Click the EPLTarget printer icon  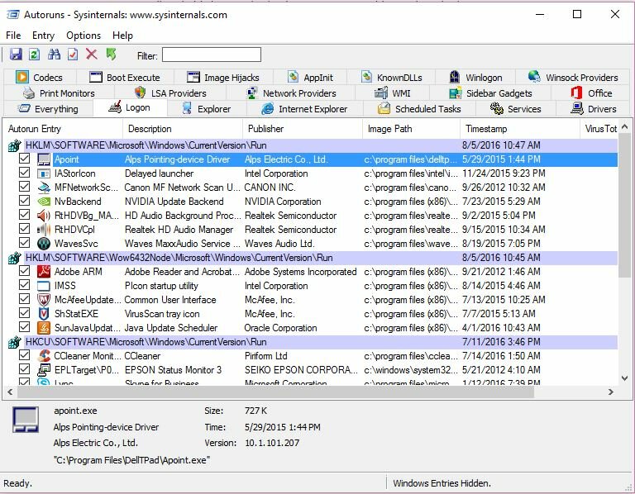[44, 370]
